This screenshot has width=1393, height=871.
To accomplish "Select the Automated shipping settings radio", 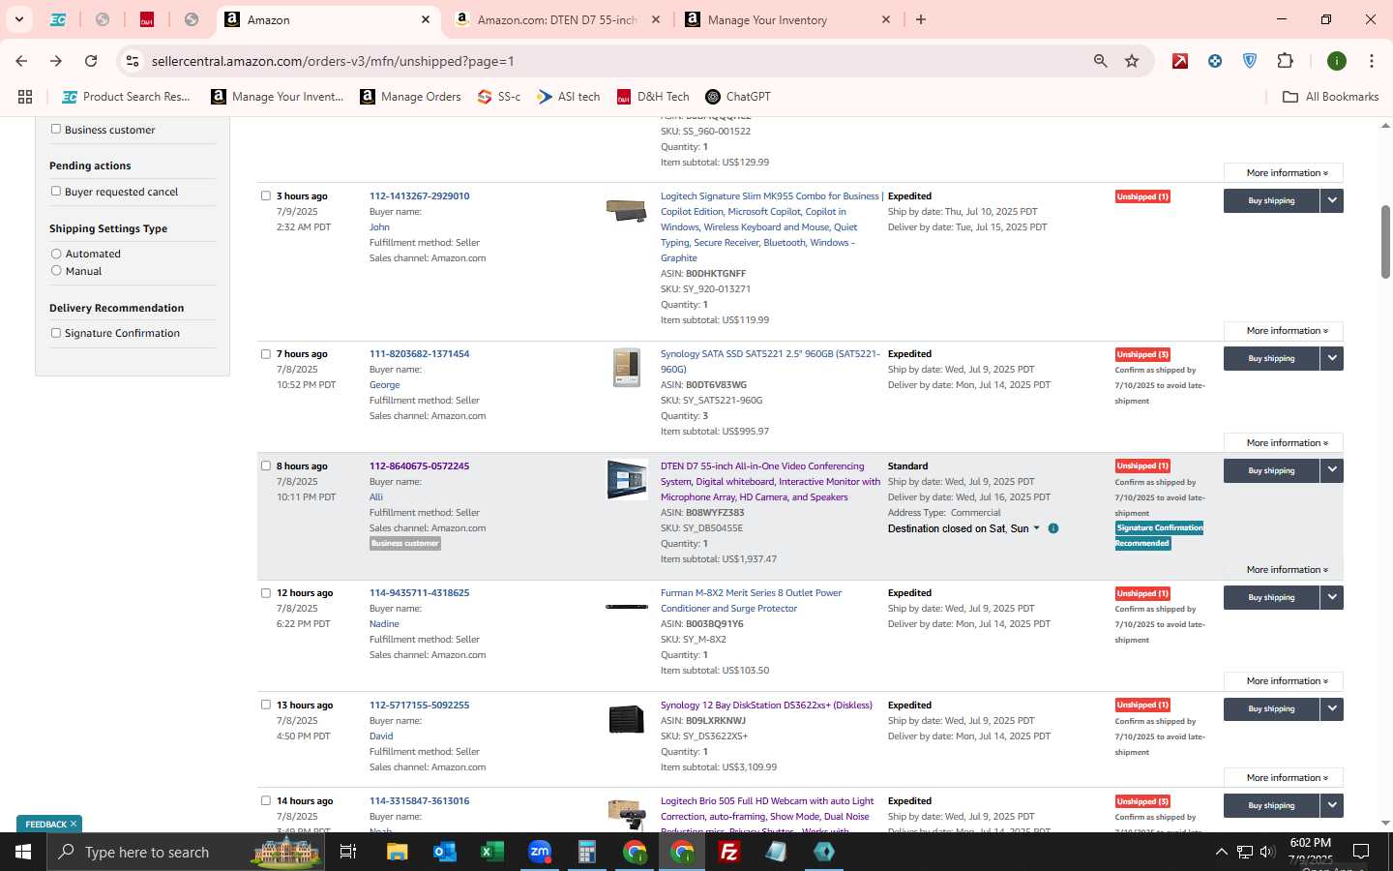I will click(56, 254).
